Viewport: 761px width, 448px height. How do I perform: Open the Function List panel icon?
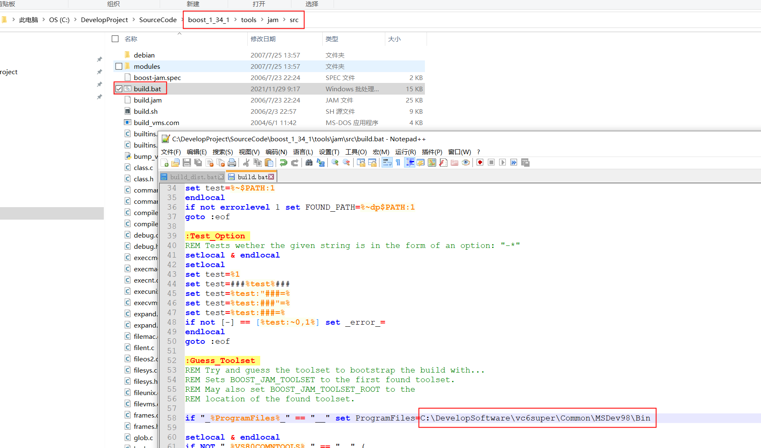click(x=443, y=163)
